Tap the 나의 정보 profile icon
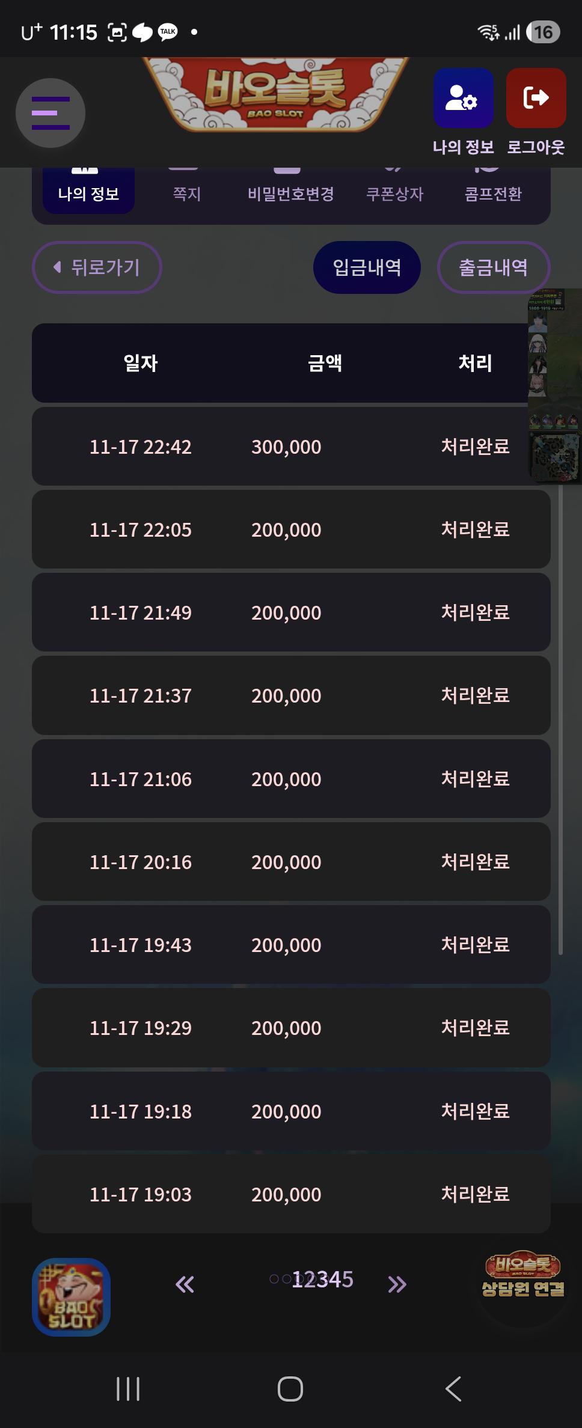Viewport: 582px width, 1428px height. pyautogui.click(x=464, y=98)
